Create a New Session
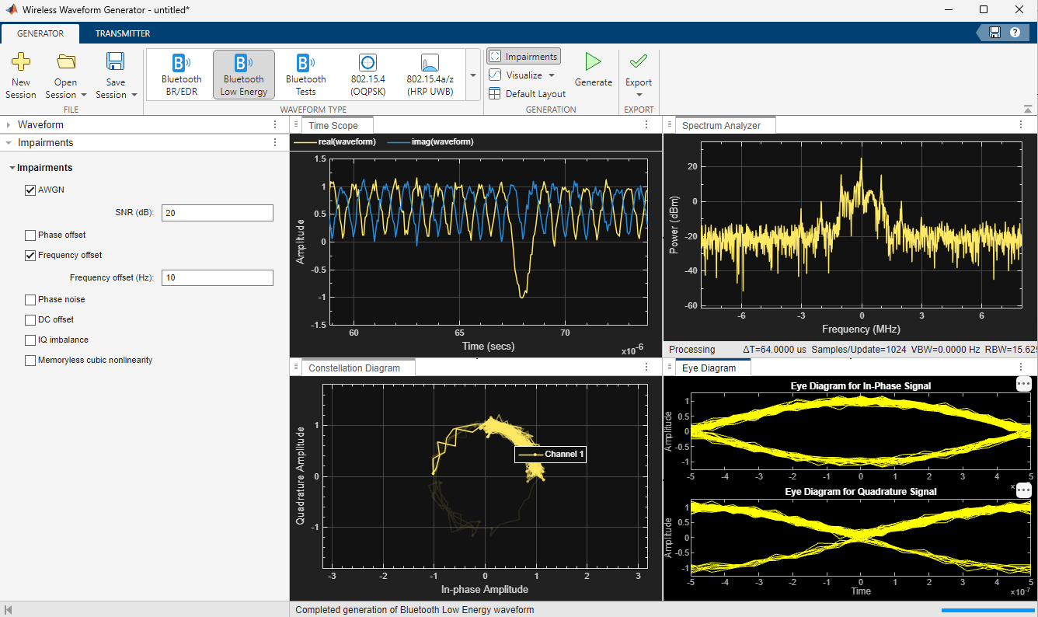Image resolution: width=1038 pixels, height=617 pixels. click(20, 74)
